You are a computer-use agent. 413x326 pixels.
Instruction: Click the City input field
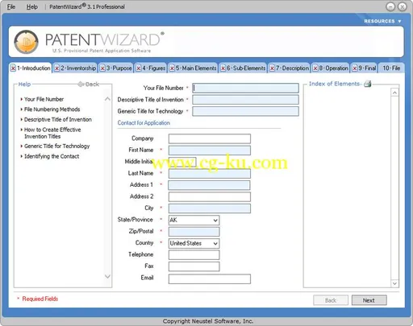coord(210,208)
